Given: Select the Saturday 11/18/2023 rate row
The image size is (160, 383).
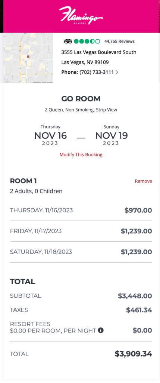Looking at the screenshot, I should (81, 252).
